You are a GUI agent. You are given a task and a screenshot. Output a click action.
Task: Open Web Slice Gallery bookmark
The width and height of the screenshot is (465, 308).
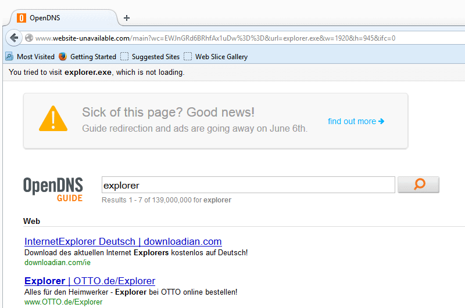216,56
